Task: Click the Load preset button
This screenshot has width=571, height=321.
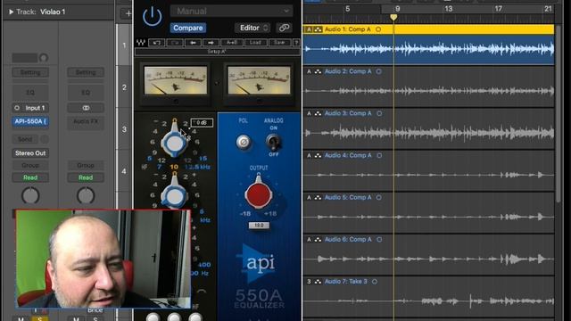Action: (x=255, y=43)
